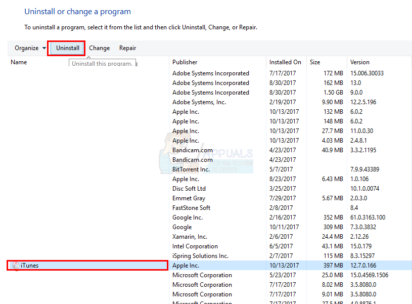Viewport: 412px width, 304px height.
Task: Click version 10.1.0.0074 cell
Action: [364, 189]
